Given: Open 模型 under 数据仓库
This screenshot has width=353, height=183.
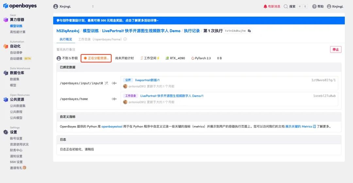Looking at the screenshot, I should 13,85.
